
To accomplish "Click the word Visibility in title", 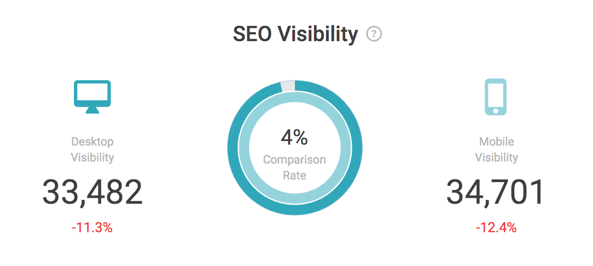I will pyautogui.click(x=318, y=34).
